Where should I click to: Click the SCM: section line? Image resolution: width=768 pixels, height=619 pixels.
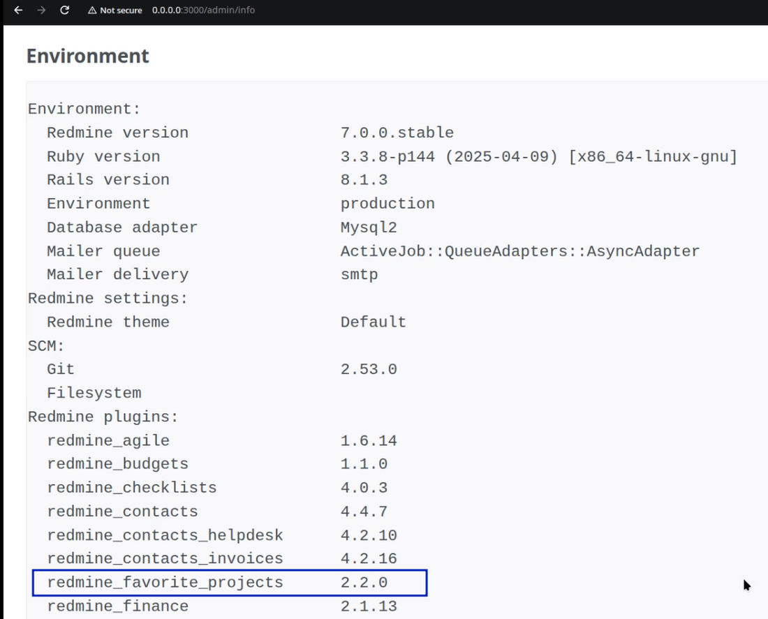[46, 346]
